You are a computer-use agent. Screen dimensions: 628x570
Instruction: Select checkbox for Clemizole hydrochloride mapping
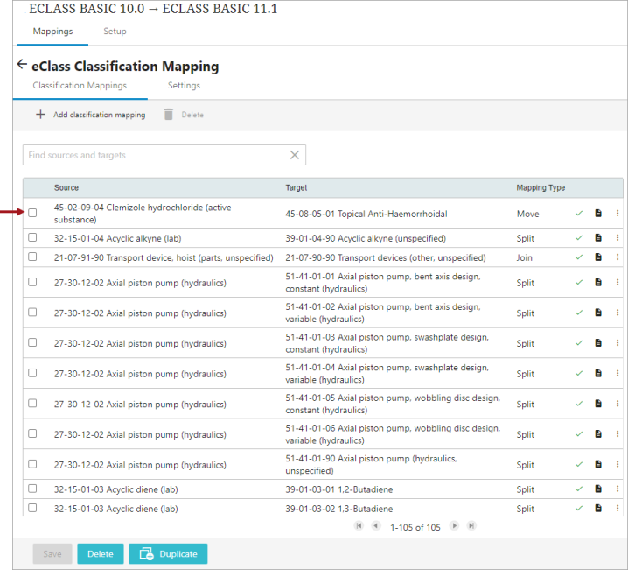pos(32,213)
